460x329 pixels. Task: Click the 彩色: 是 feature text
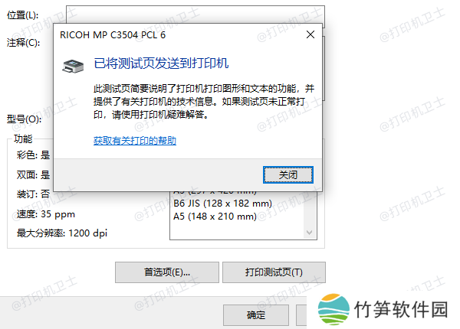coord(33,155)
